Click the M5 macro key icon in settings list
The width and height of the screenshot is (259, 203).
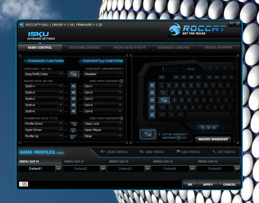click(x=73, y=111)
